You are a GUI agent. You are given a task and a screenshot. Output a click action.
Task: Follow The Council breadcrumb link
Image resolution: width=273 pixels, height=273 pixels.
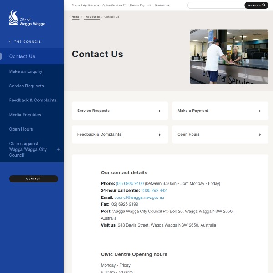pos(91,17)
